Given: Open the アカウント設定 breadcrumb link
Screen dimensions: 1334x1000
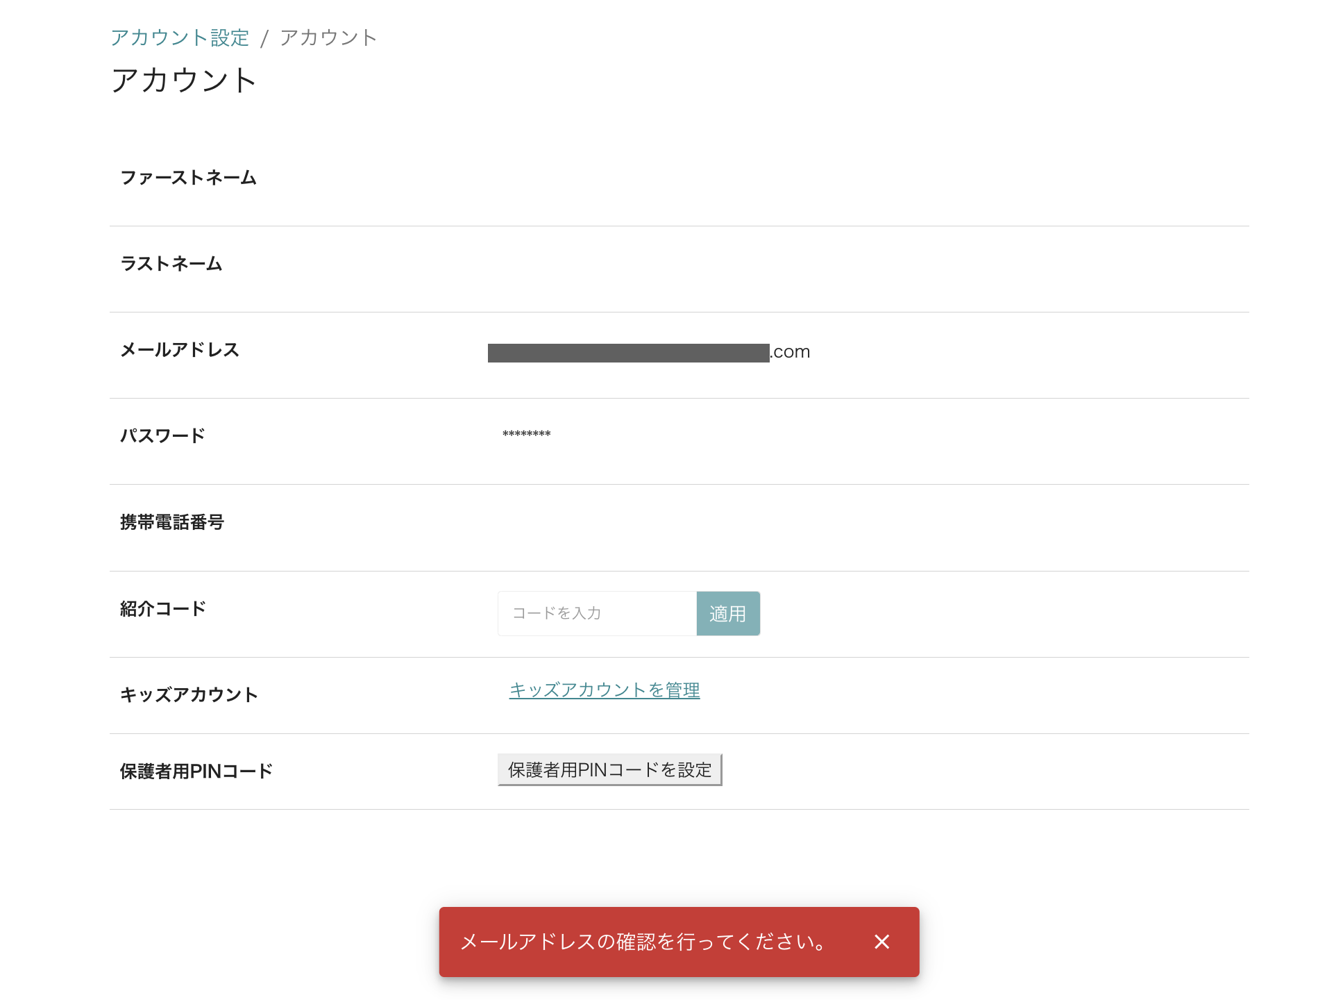Looking at the screenshot, I should click(x=180, y=37).
